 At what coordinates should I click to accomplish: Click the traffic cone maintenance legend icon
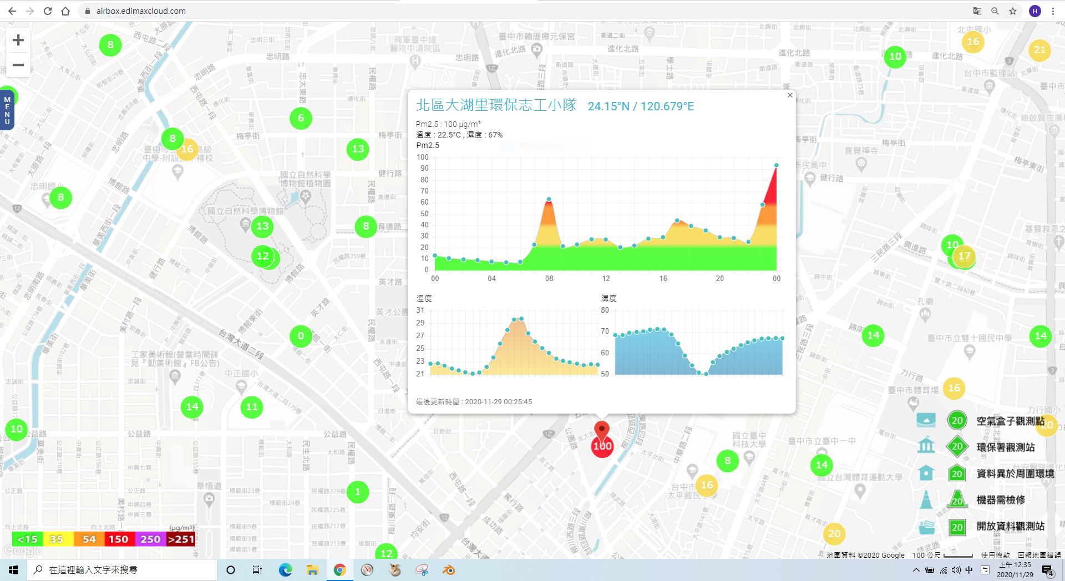[x=926, y=500]
